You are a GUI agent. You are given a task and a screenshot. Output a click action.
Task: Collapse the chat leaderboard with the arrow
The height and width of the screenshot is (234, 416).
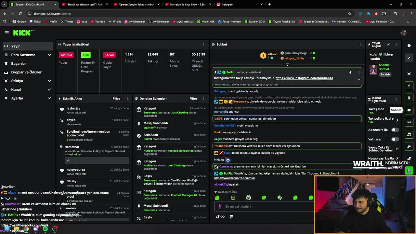point(287,64)
